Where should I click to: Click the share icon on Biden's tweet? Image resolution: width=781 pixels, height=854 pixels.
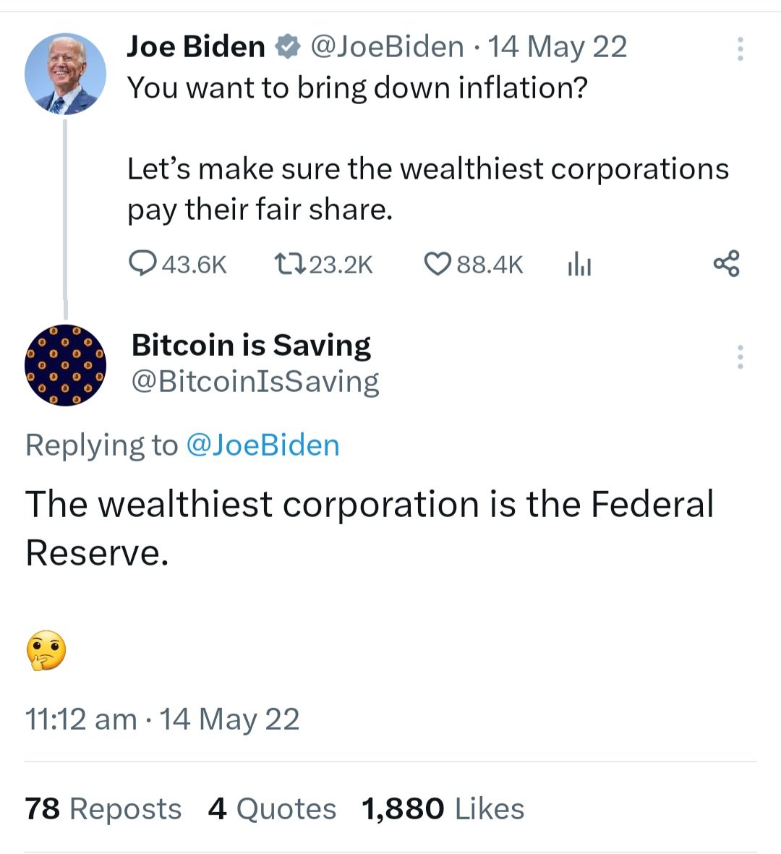click(x=726, y=264)
